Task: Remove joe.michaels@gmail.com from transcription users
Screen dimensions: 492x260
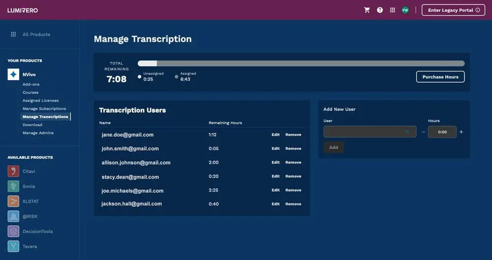Action: pyautogui.click(x=293, y=190)
